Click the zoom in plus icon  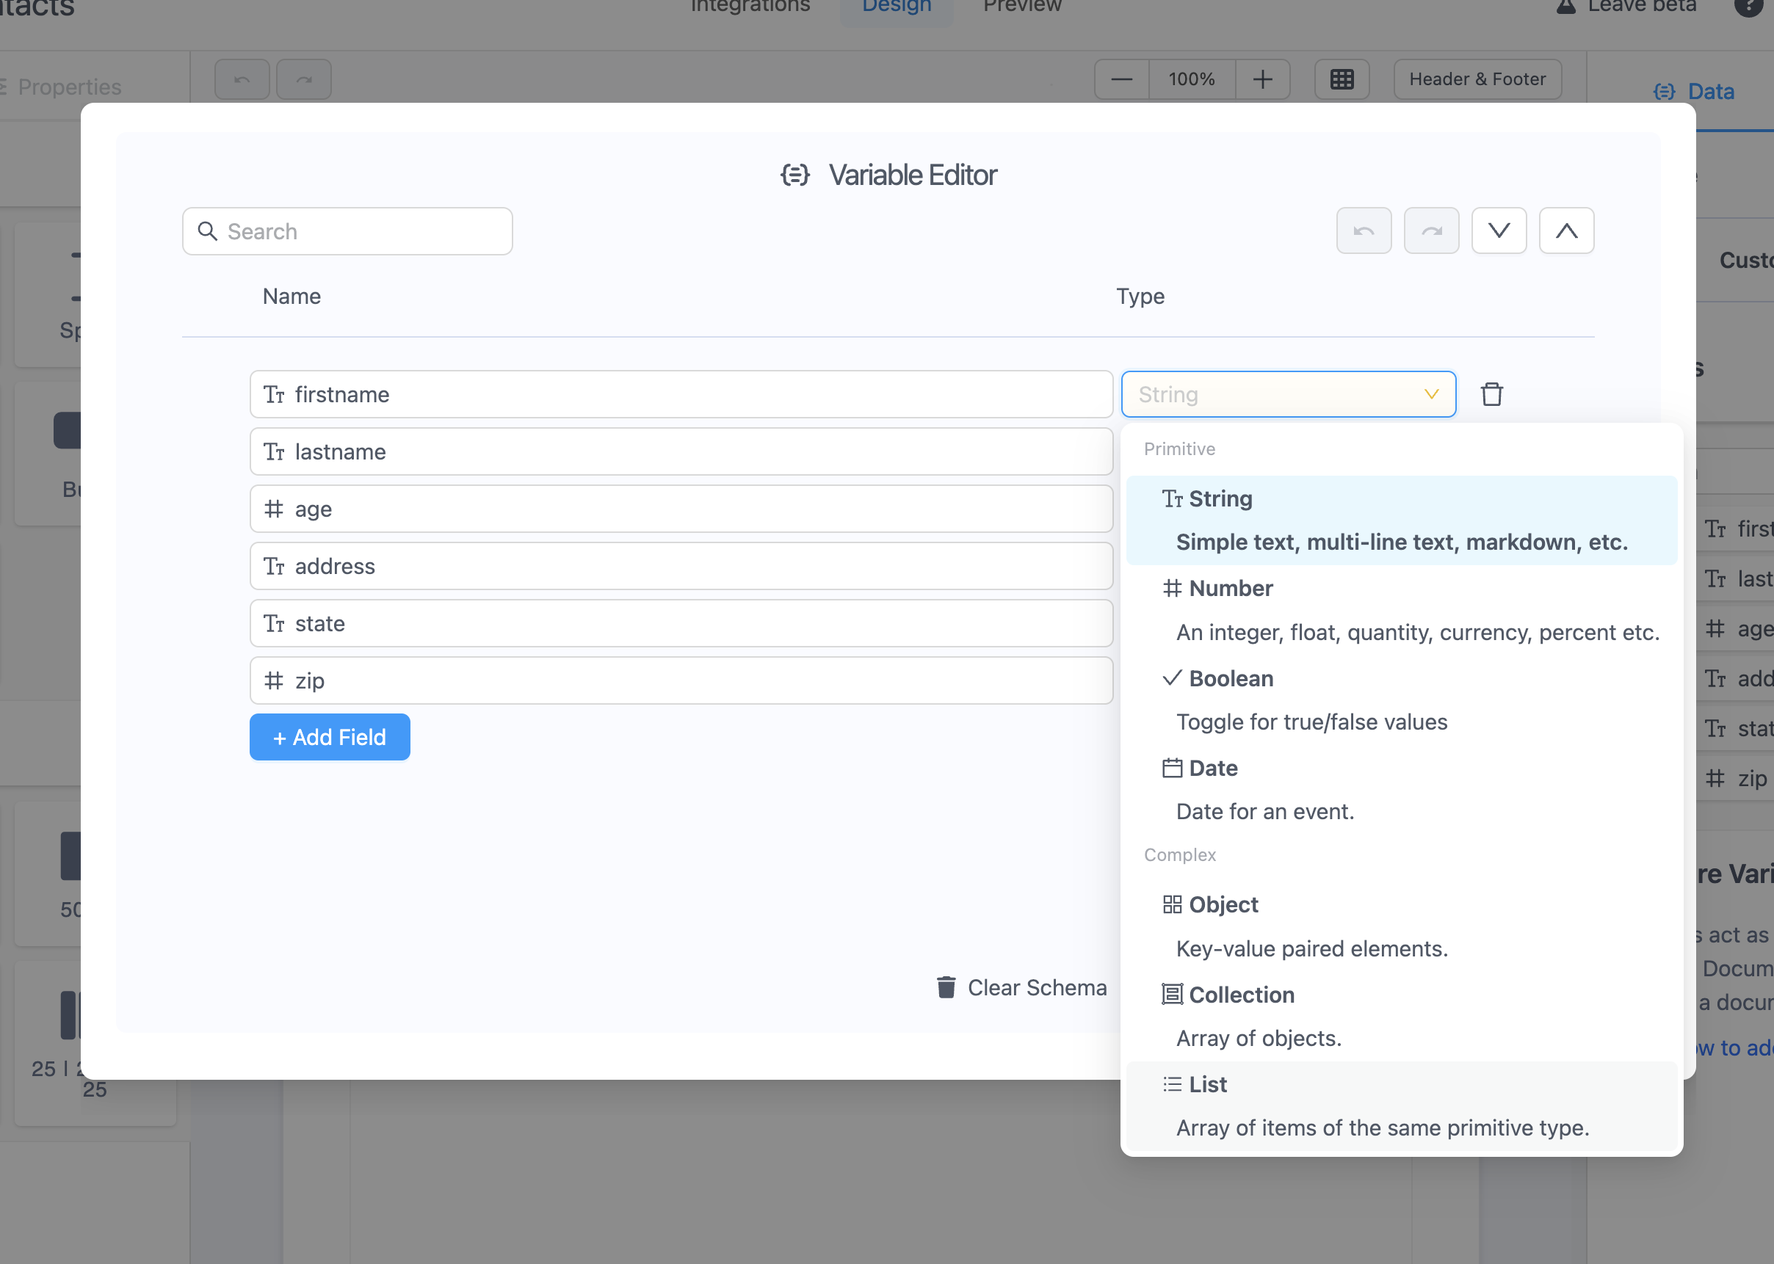1261,79
